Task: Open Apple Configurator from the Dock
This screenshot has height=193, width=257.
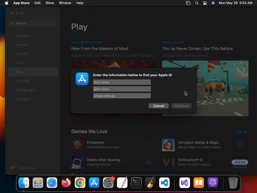Action: pos(213,183)
